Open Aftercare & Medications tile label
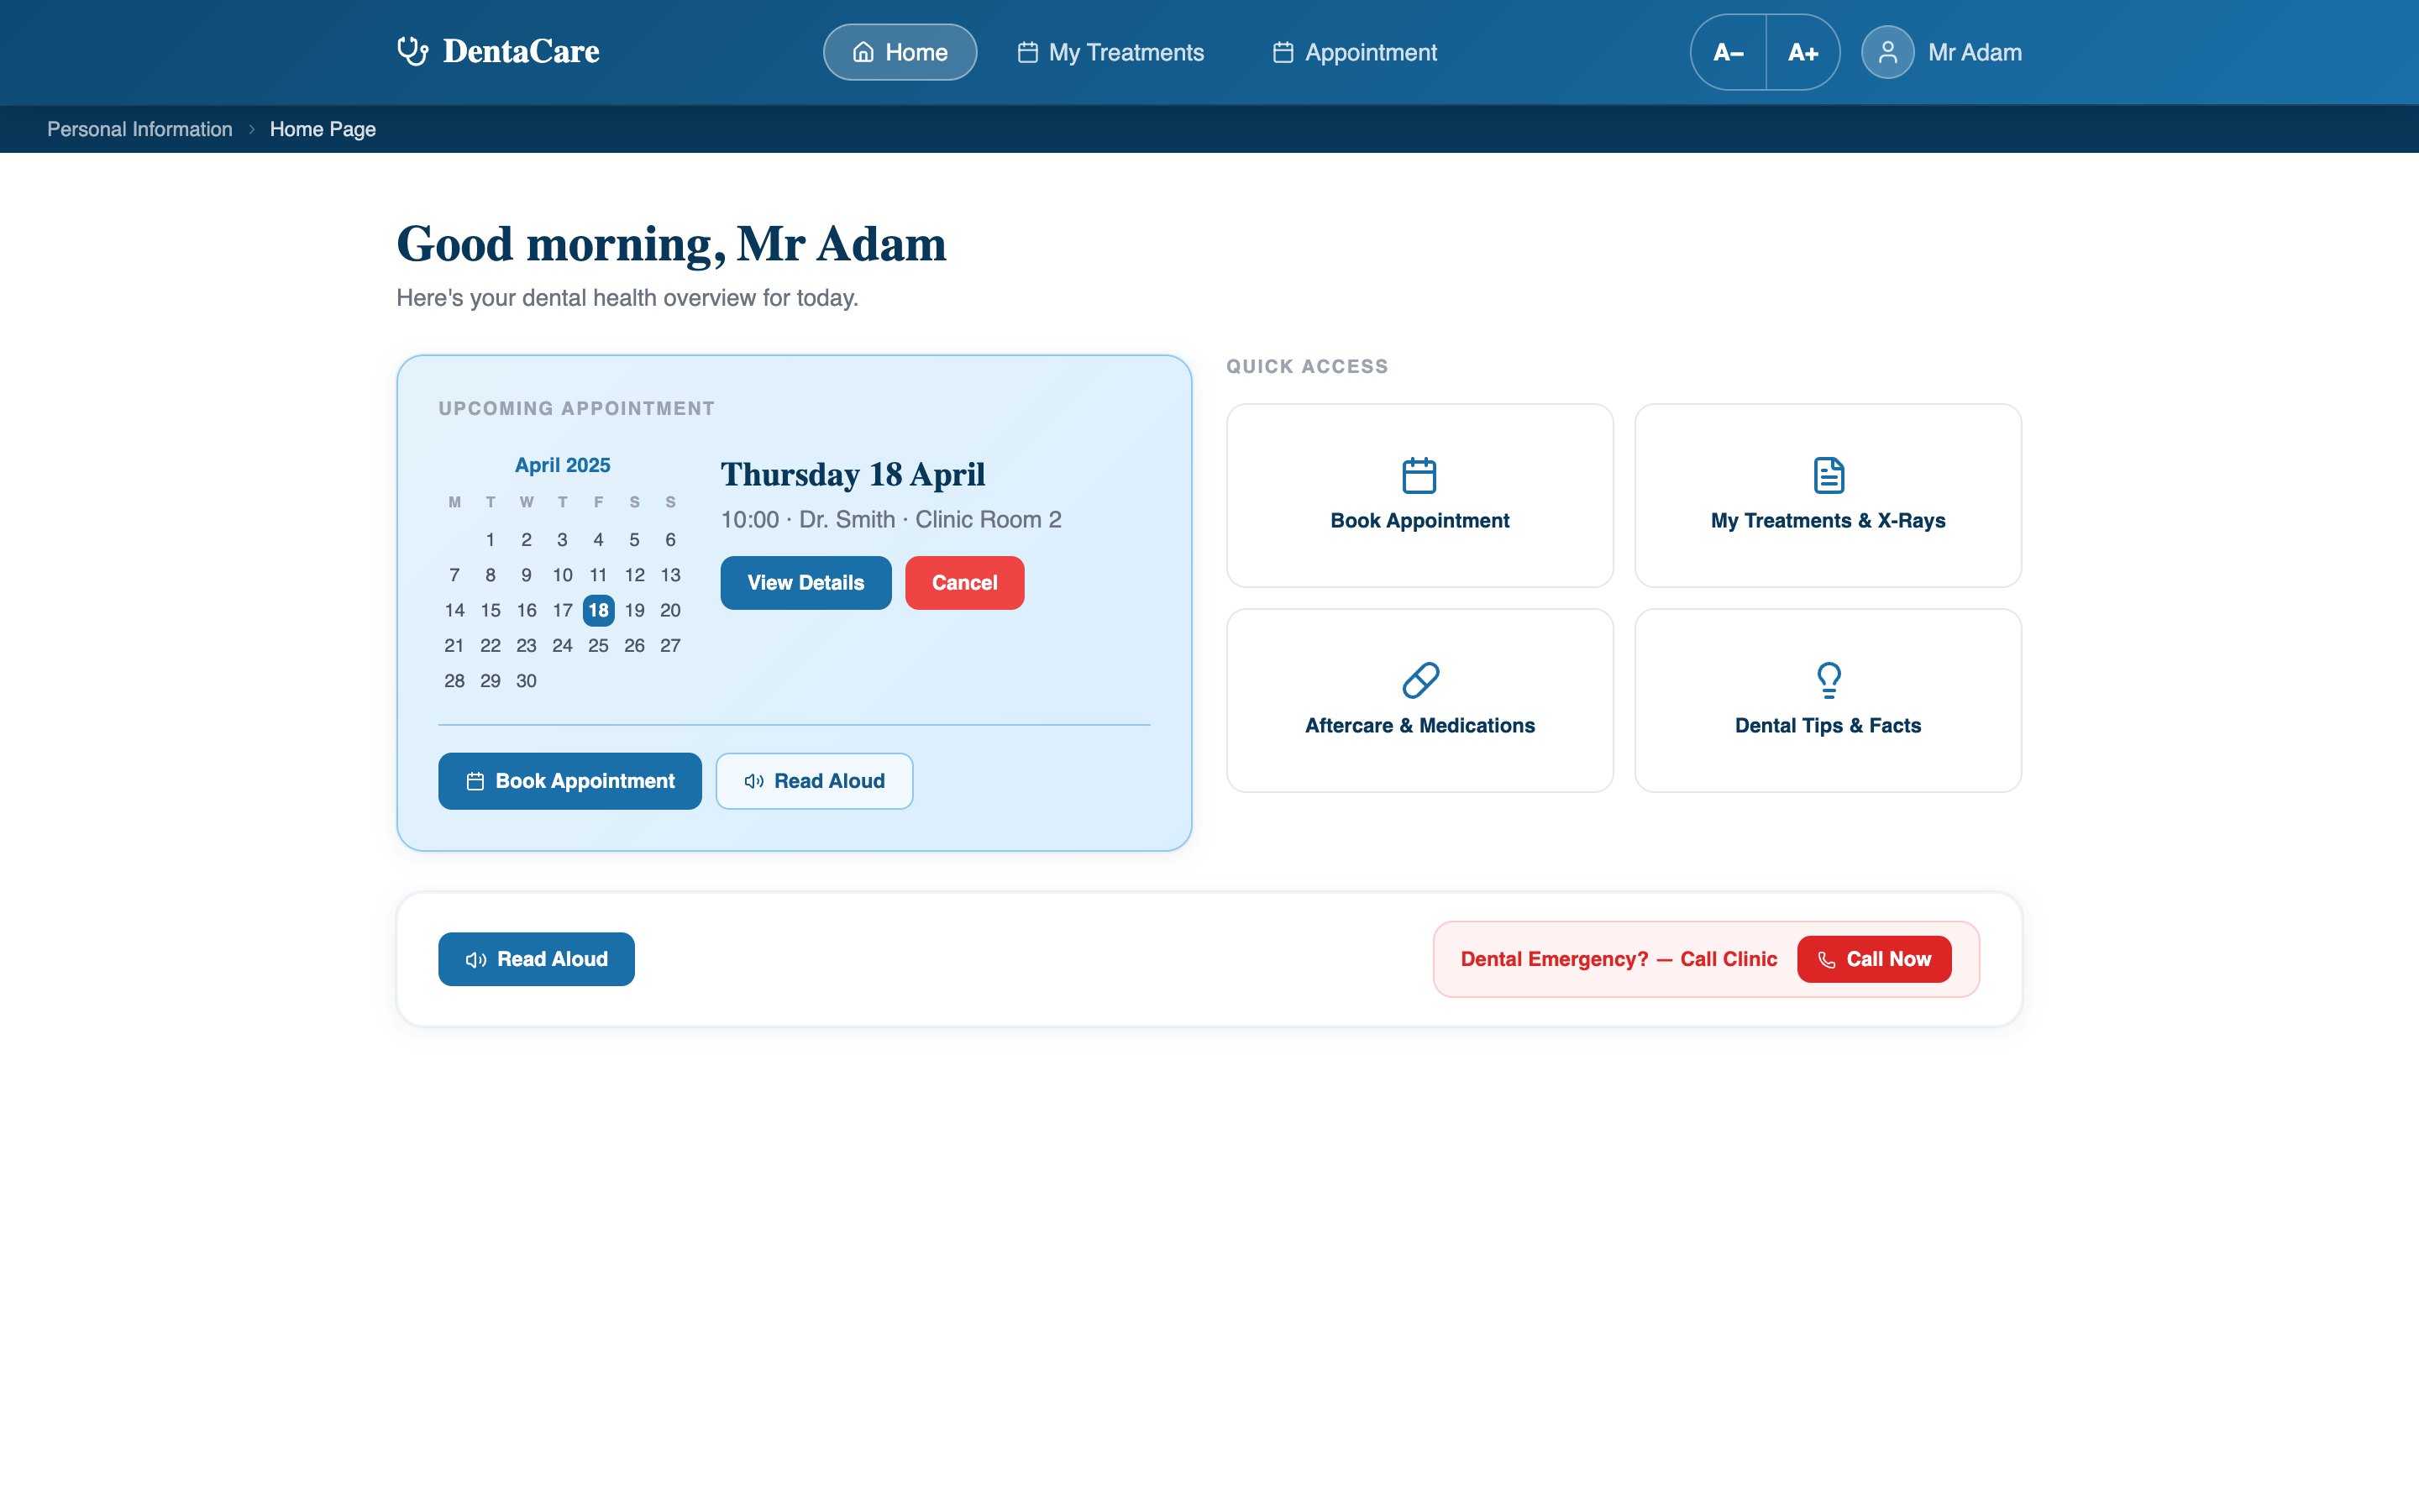Viewport: 2419px width, 1512px height. pos(1419,725)
